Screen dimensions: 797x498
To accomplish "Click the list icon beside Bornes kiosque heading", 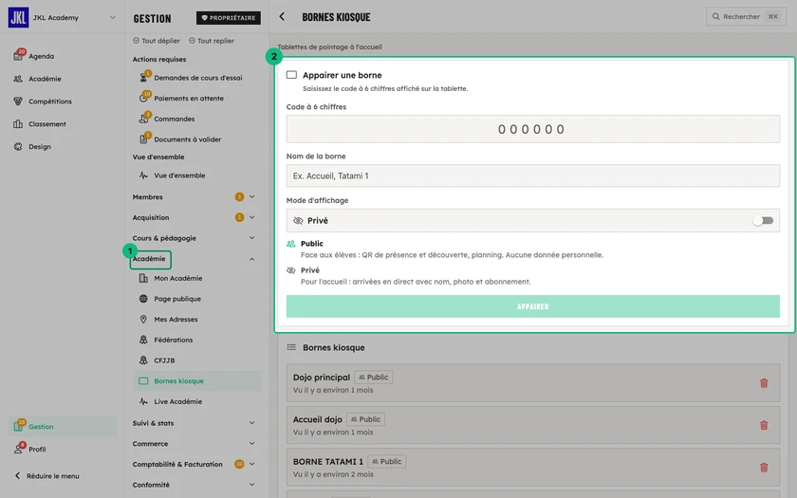I will pos(291,347).
